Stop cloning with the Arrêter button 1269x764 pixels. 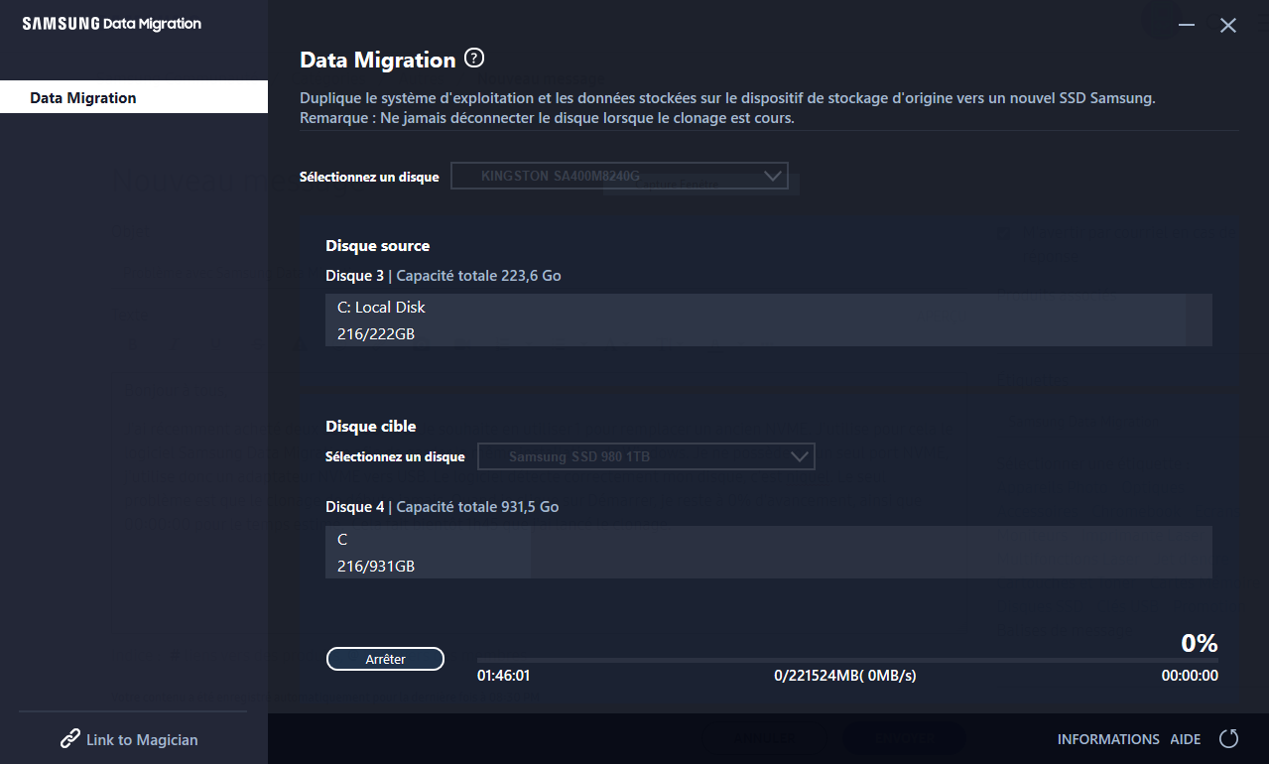(385, 659)
